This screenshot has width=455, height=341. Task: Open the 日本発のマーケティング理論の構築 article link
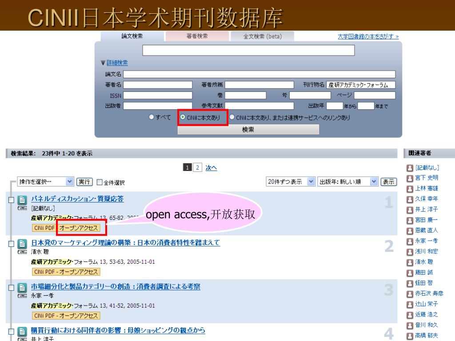(x=126, y=243)
